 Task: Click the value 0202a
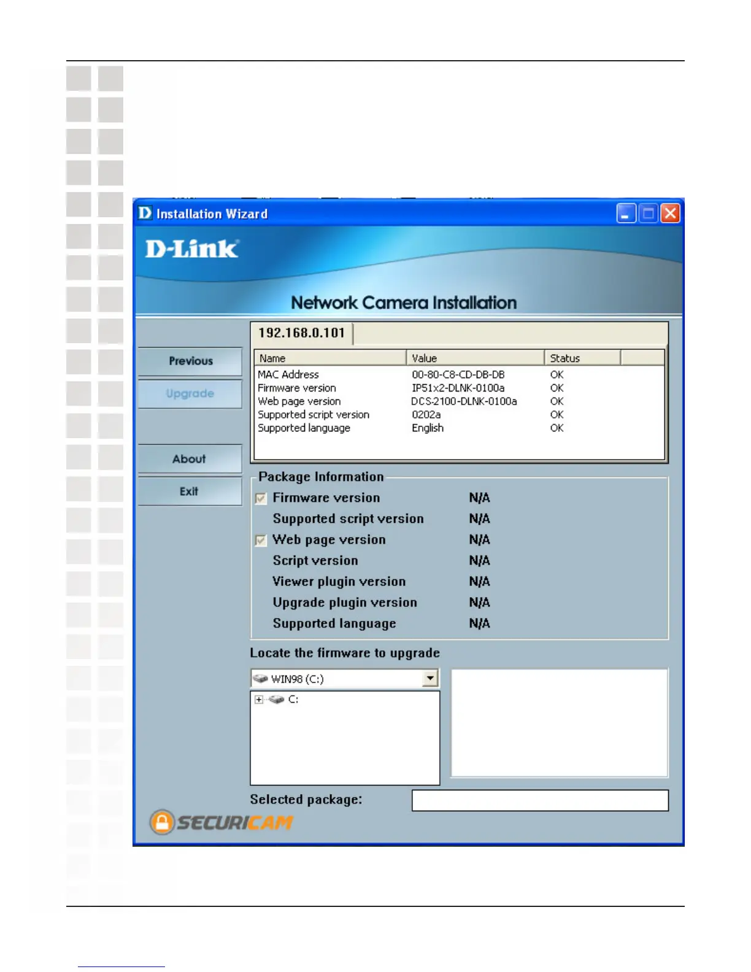pyautogui.click(x=426, y=415)
